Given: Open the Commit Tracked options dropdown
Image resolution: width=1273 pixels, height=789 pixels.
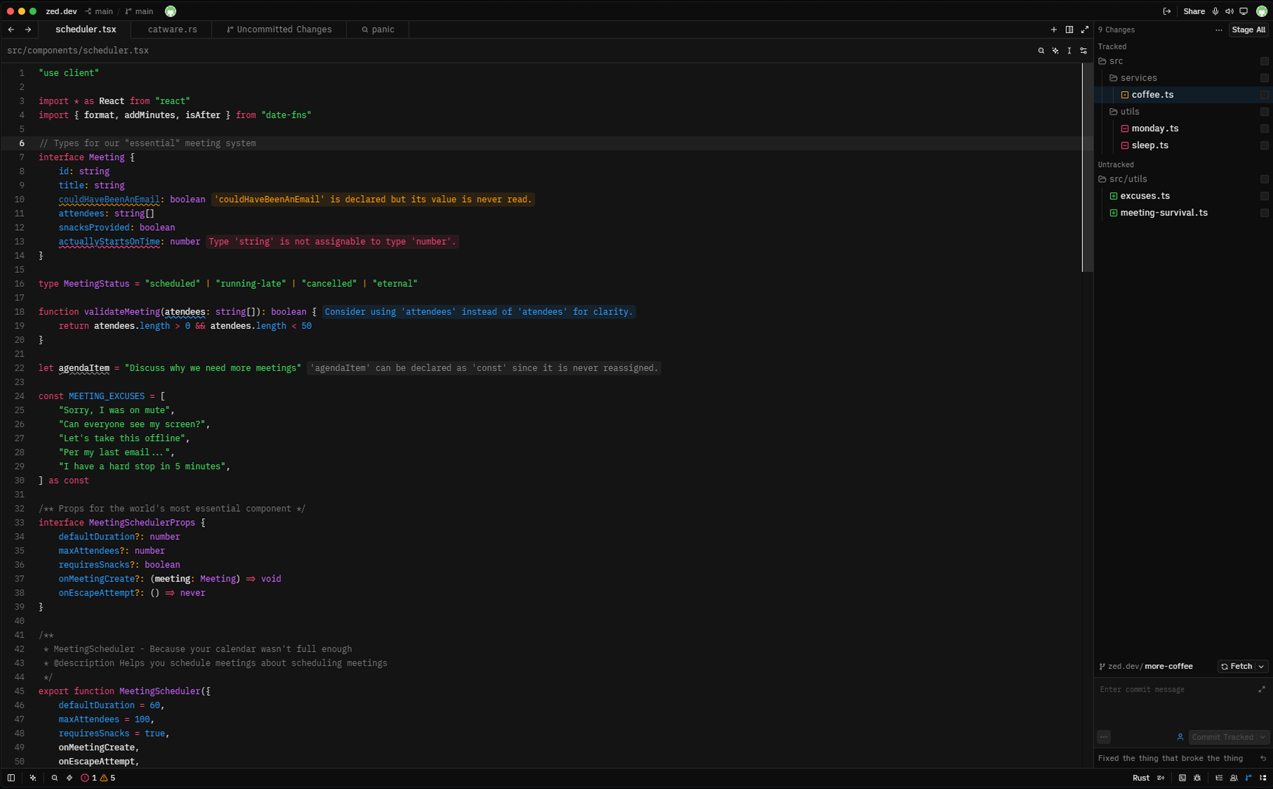Looking at the screenshot, I should (1262, 737).
